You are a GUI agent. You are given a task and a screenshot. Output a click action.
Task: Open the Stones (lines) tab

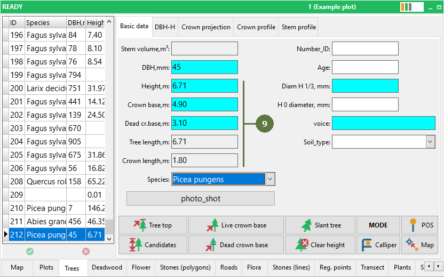pyautogui.click(x=291, y=267)
